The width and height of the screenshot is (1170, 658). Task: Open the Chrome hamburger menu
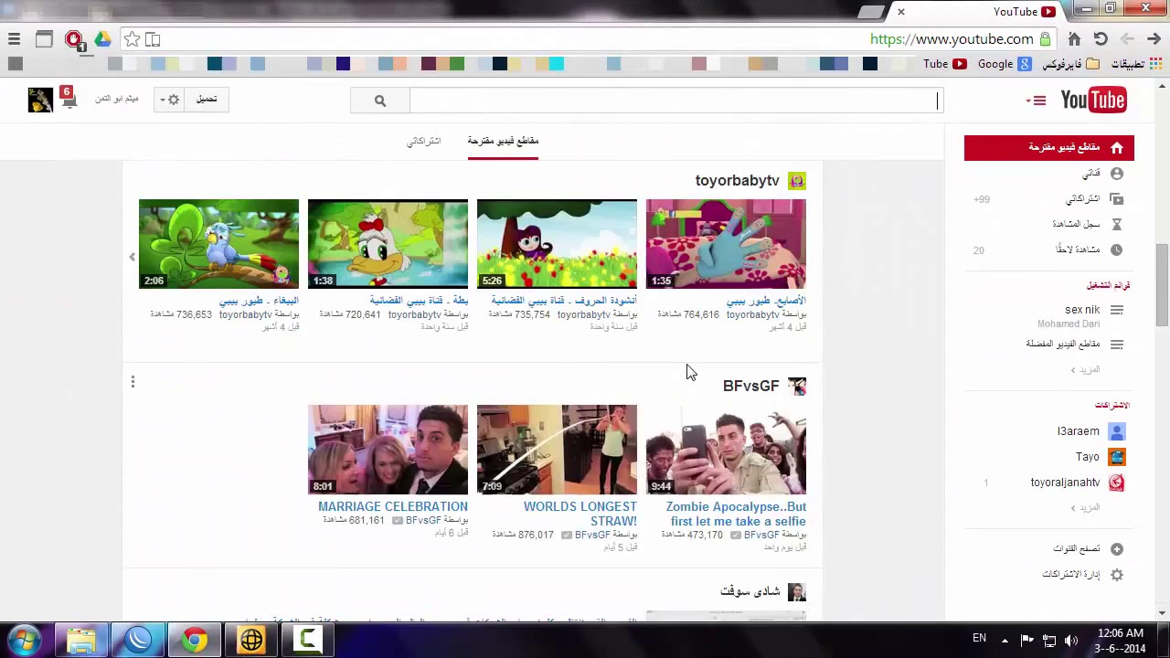14,39
